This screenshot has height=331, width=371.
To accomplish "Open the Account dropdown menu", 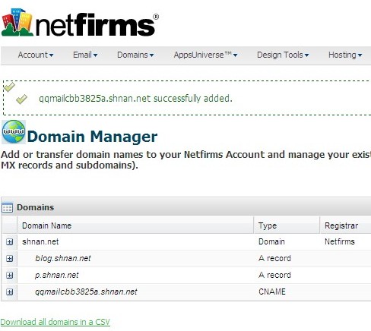I will [36, 55].
